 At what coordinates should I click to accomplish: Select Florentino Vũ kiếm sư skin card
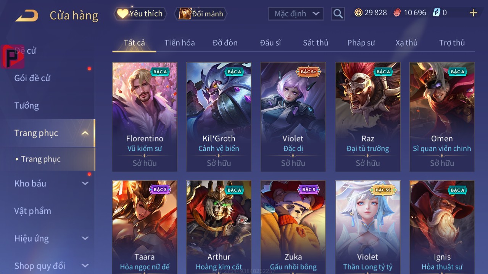[x=145, y=117]
